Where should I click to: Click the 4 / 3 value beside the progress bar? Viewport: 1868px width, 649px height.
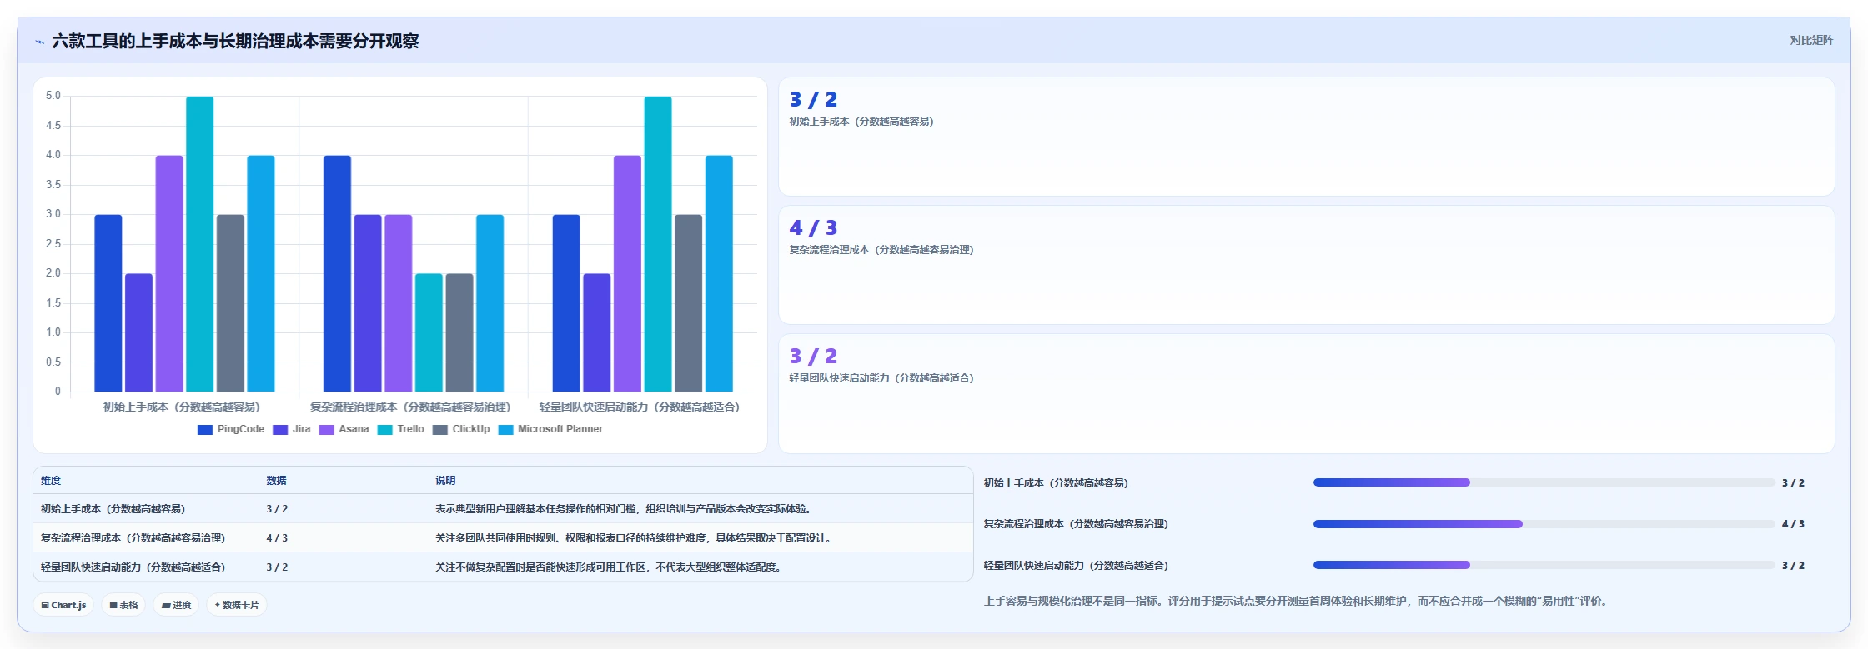tap(1793, 524)
